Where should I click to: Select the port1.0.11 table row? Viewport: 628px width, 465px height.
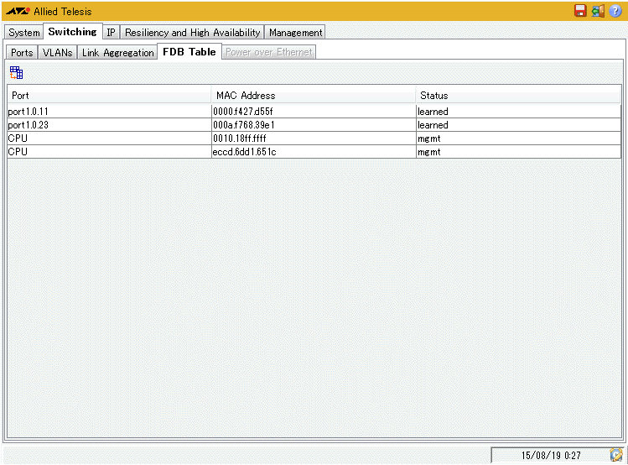(109, 112)
